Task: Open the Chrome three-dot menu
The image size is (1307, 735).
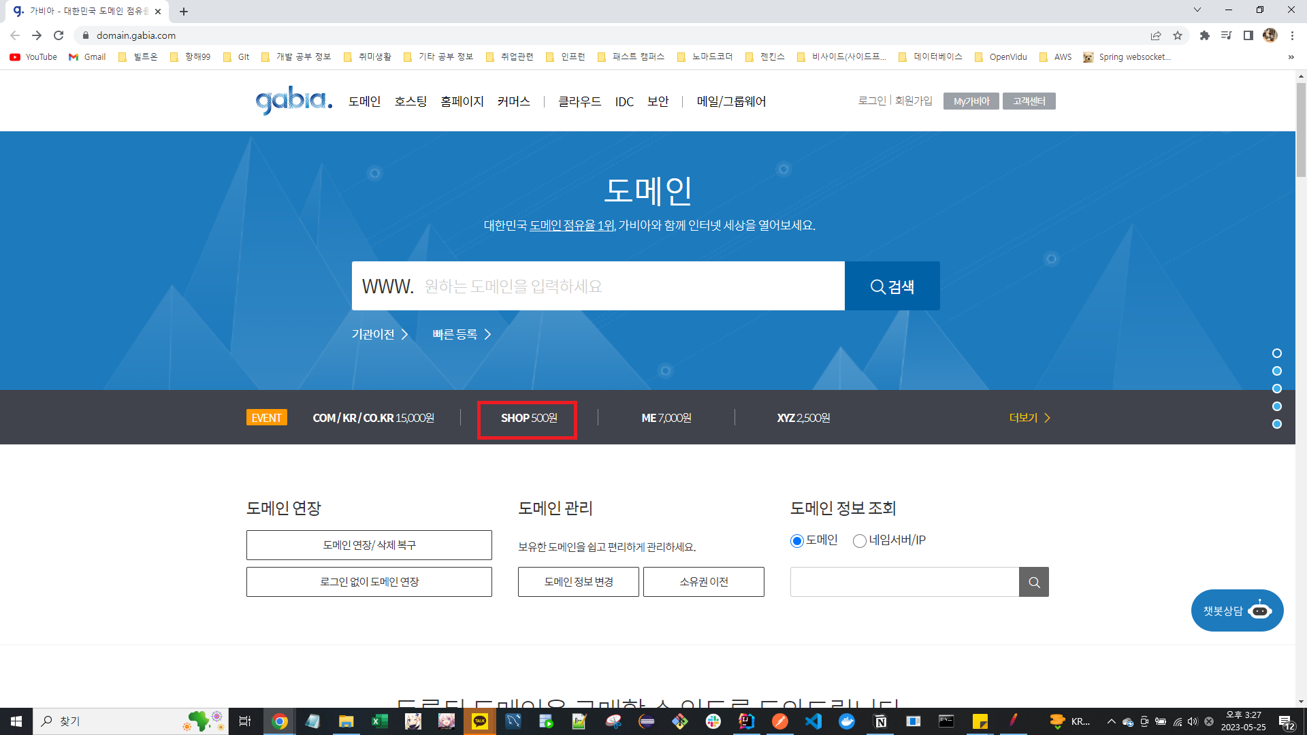Action: pyautogui.click(x=1292, y=35)
